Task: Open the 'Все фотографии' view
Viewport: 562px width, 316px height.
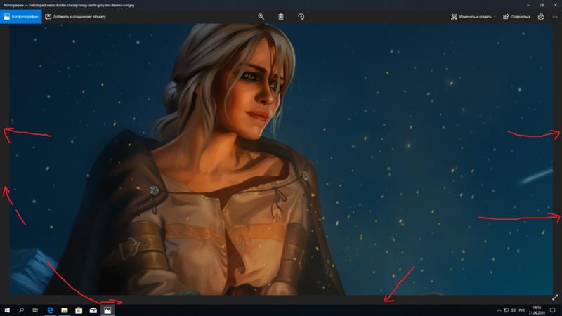Action: tap(21, 16)
